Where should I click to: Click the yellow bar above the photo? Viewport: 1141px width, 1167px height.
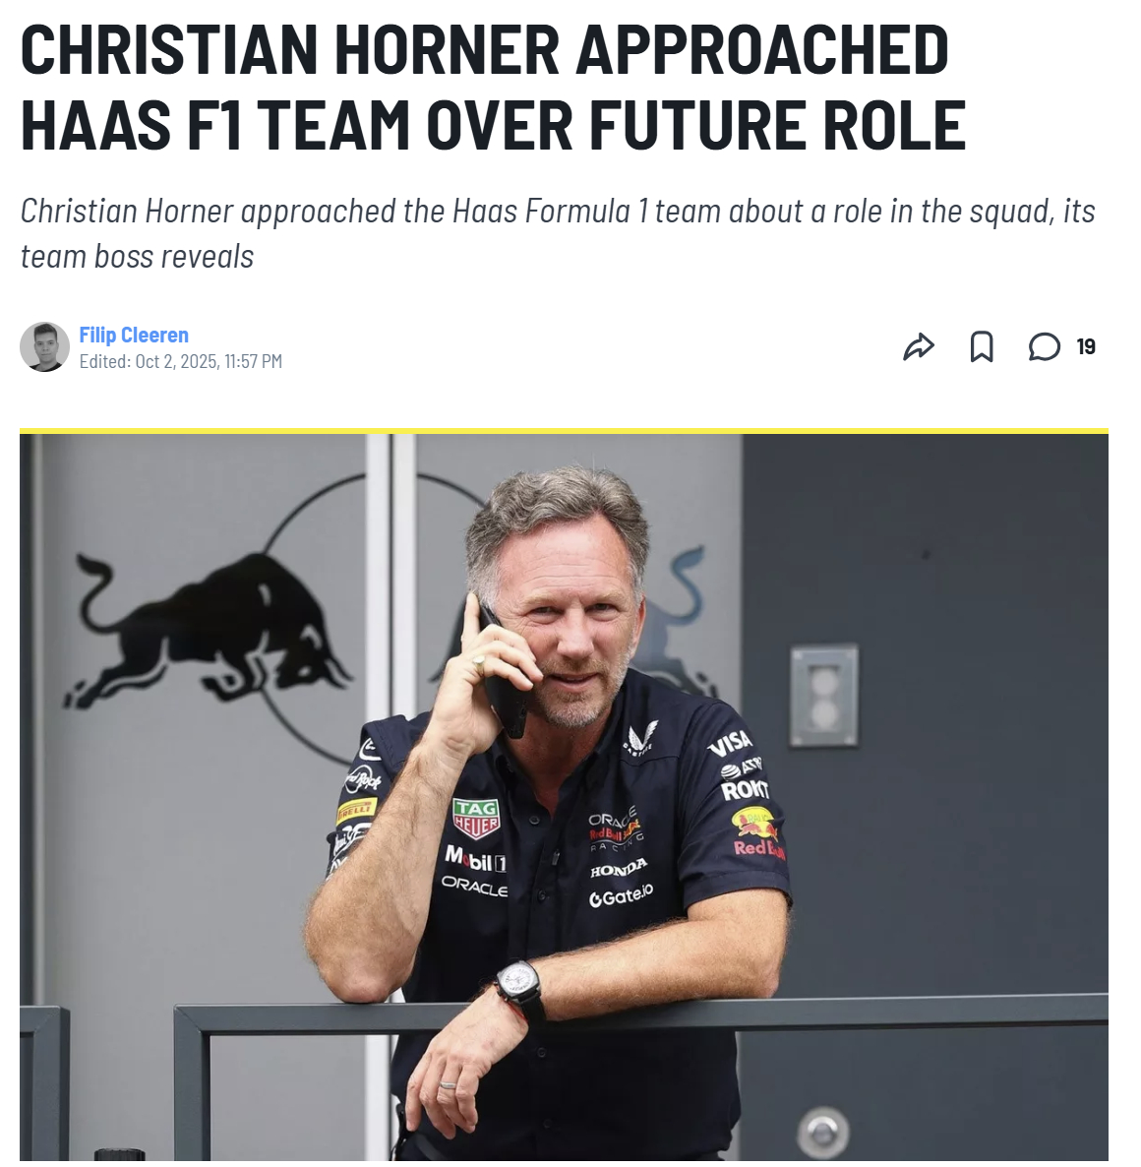[564, 431]
